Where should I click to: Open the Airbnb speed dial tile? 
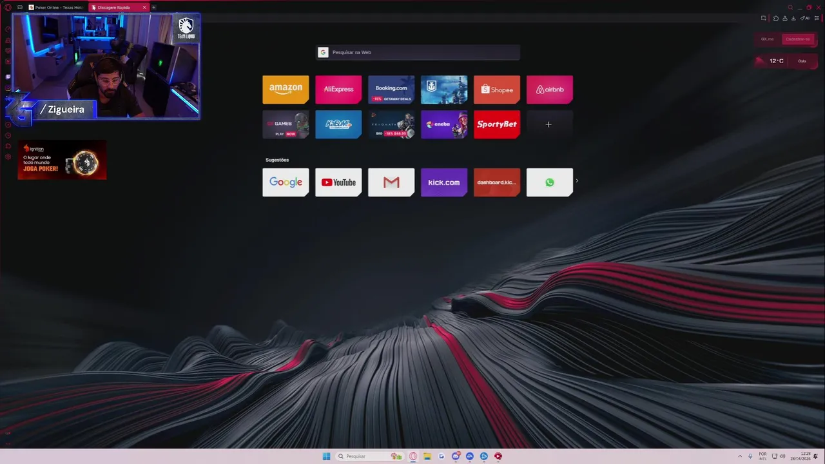pyautogui.click(x=550, y=90)
